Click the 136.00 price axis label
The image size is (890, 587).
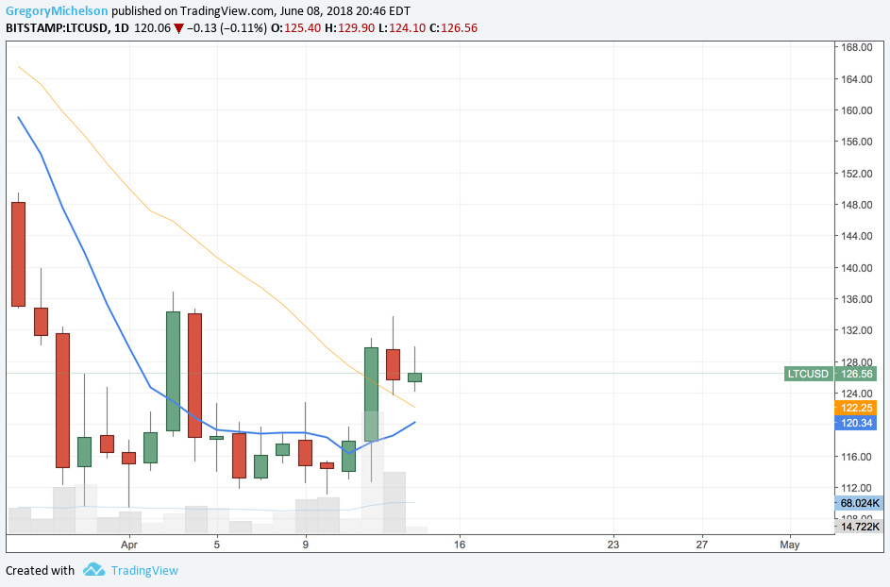coord(857,299)
